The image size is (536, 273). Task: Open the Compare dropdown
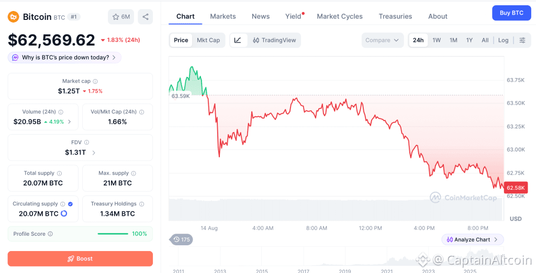point(382,40)
